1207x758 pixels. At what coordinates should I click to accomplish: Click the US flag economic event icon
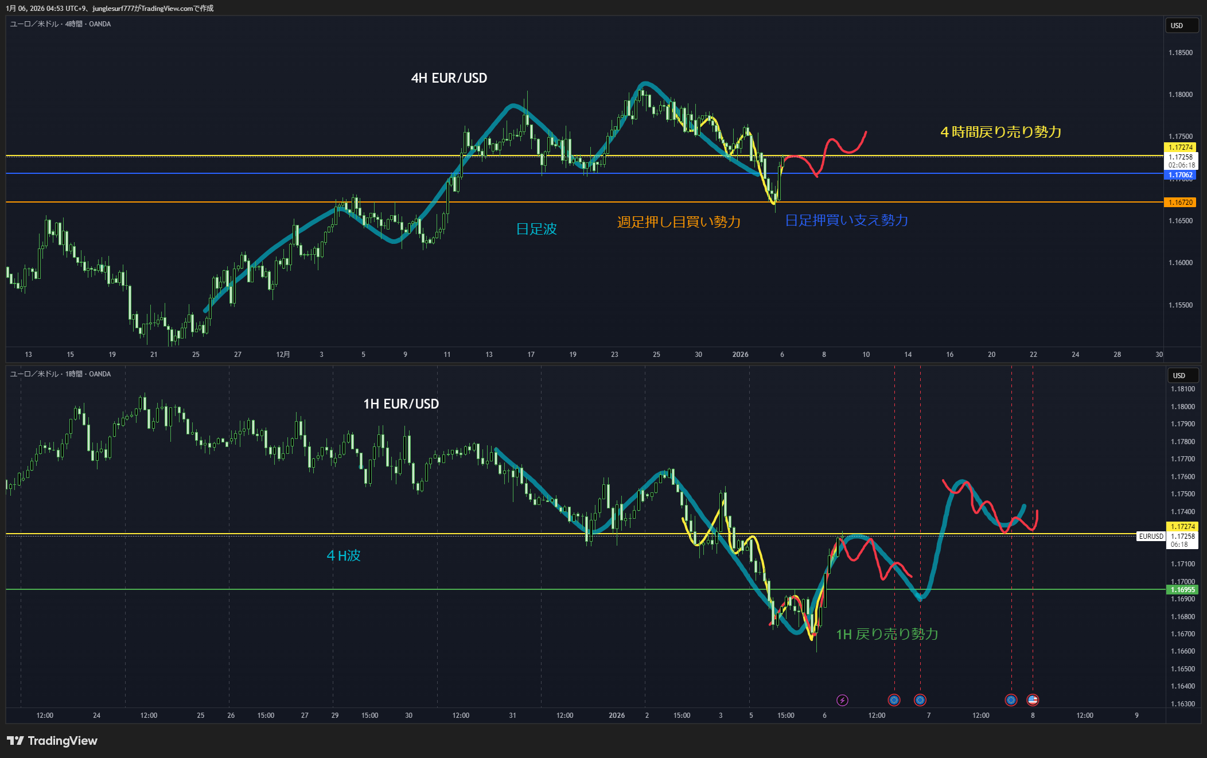pyautogui.click(x=1033, y=700)
